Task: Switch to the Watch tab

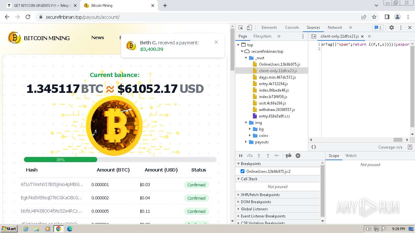Action: click(x=351, y=156)
